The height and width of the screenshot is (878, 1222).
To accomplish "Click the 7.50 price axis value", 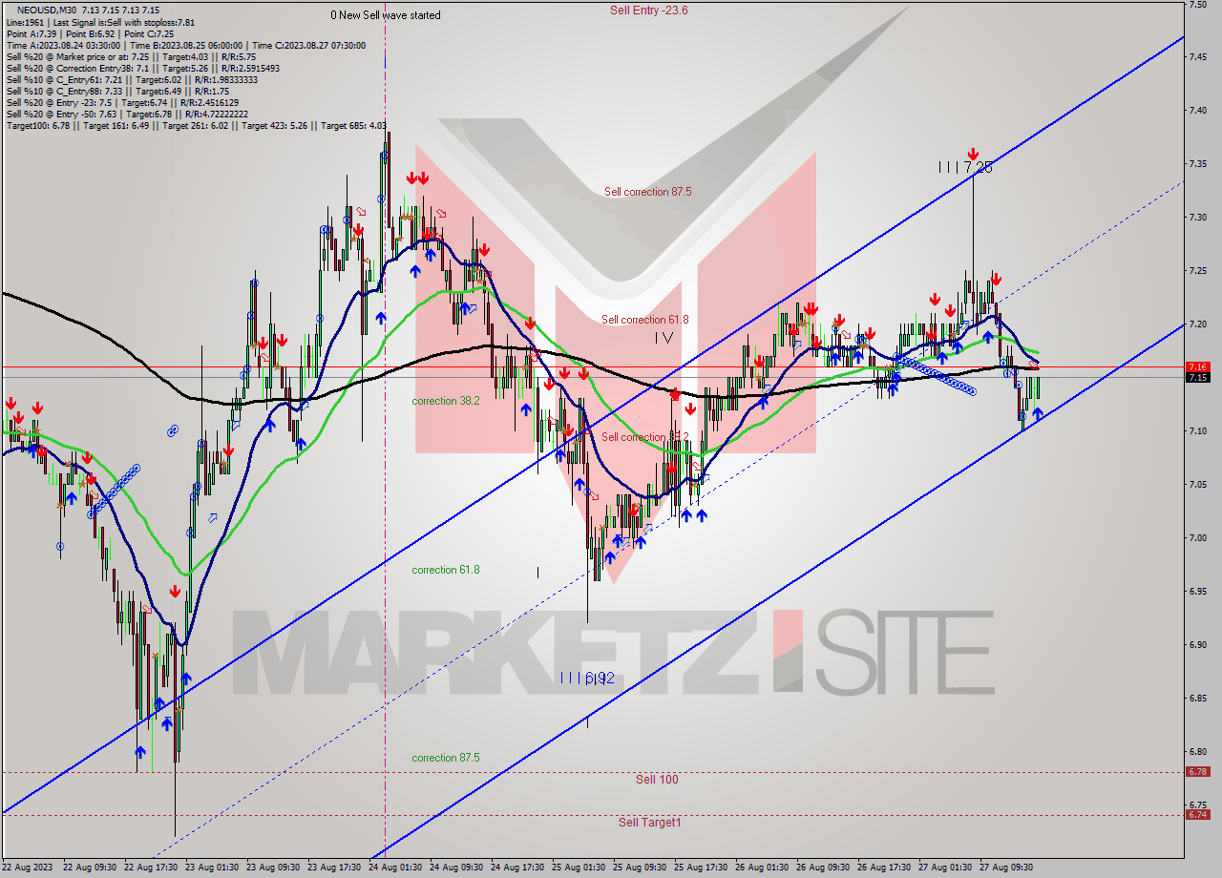I will click(1198, 5).
